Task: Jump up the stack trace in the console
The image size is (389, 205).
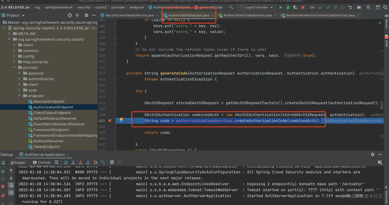Action: tap(11, 171)
